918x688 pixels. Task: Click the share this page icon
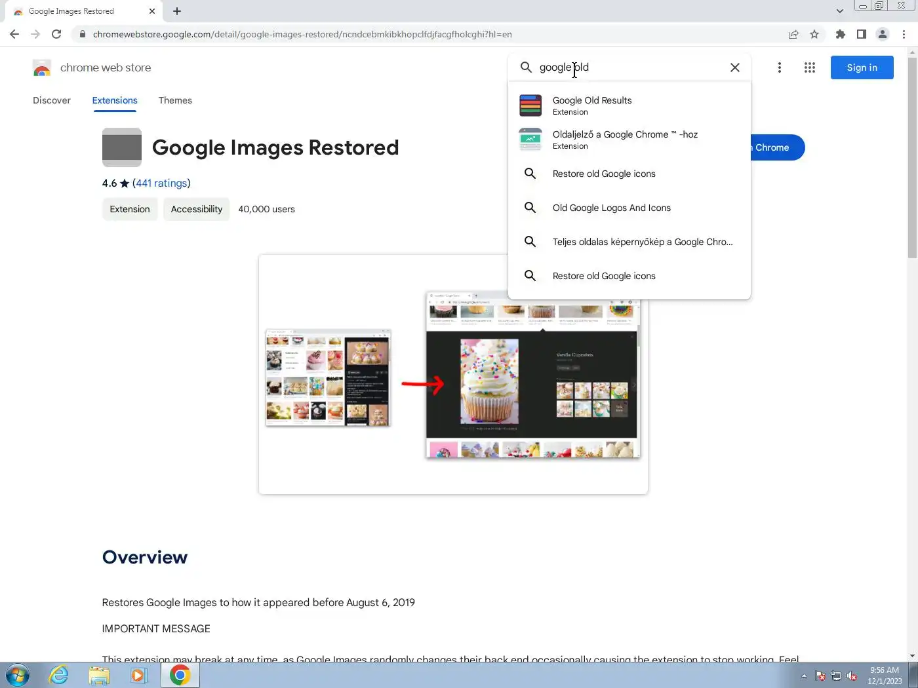point(793,34)
